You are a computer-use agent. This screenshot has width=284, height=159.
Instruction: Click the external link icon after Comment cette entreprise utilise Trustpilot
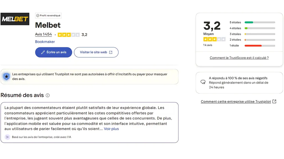(274, 101)
